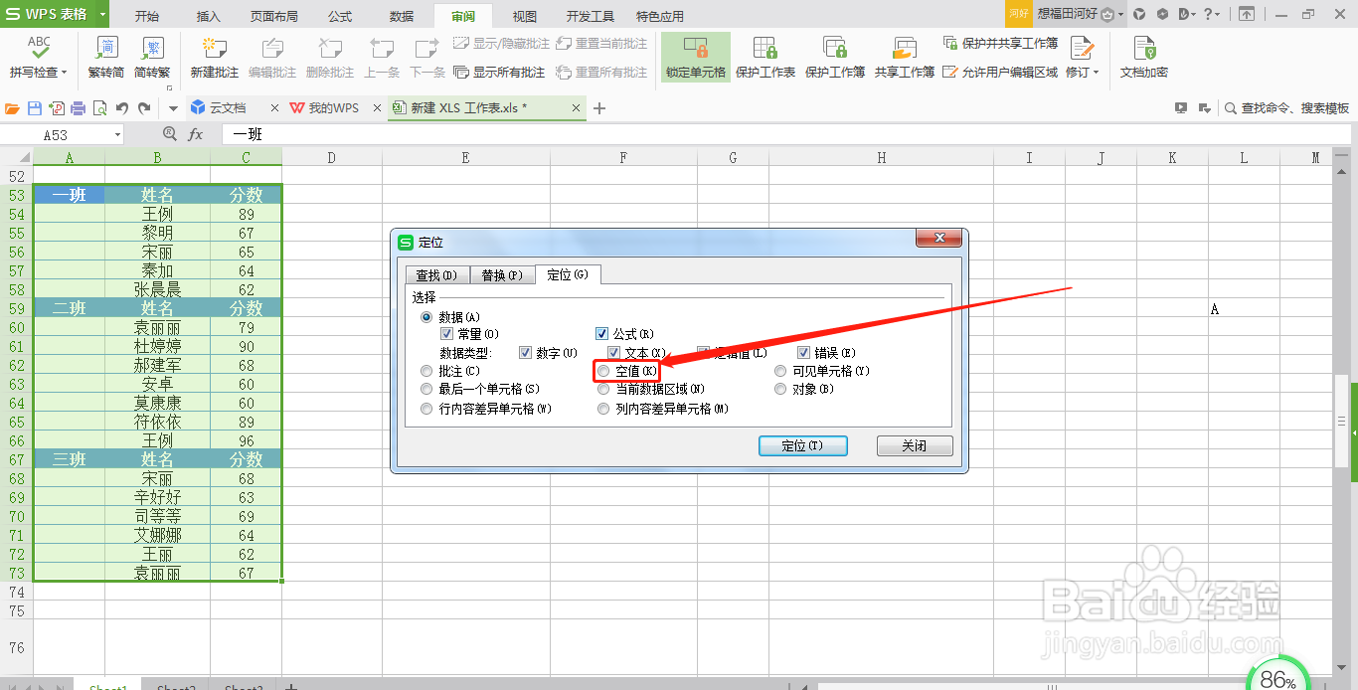Select the 批注(C) radio button
The image size is (1358, 690).
click(427, 370)
